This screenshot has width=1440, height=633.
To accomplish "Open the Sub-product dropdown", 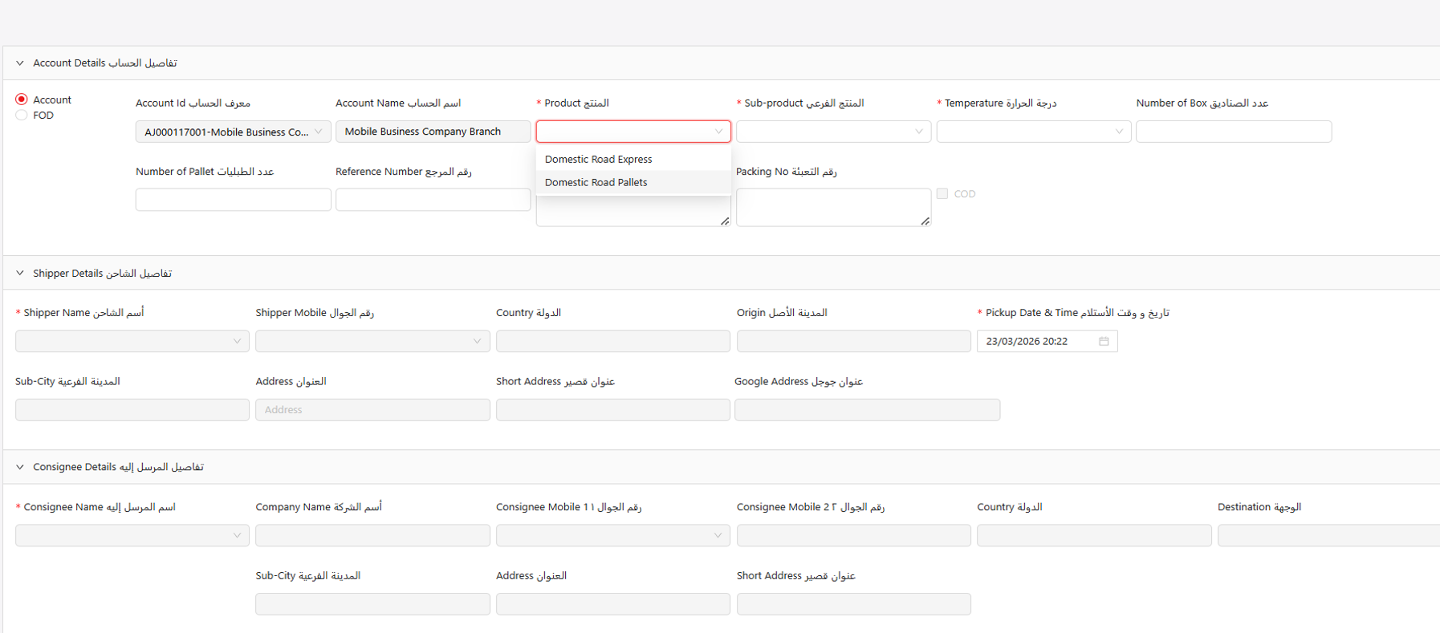I will [833, 132].
